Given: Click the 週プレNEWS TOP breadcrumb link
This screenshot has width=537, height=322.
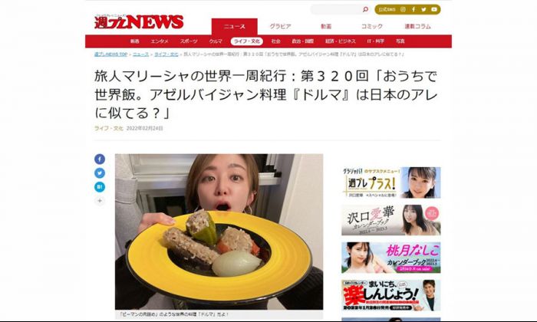Looking at the screenshot, I should pyautogui.click(x=110, y=54).
